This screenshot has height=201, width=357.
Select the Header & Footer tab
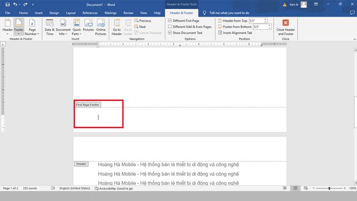click(182, 13)
